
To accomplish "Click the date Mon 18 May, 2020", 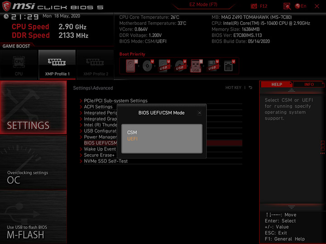I will [61, 16].
